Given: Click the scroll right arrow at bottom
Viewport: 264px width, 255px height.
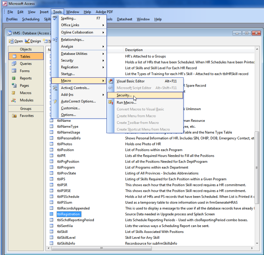Looking at the screenshot, I should tap(252, 248).
